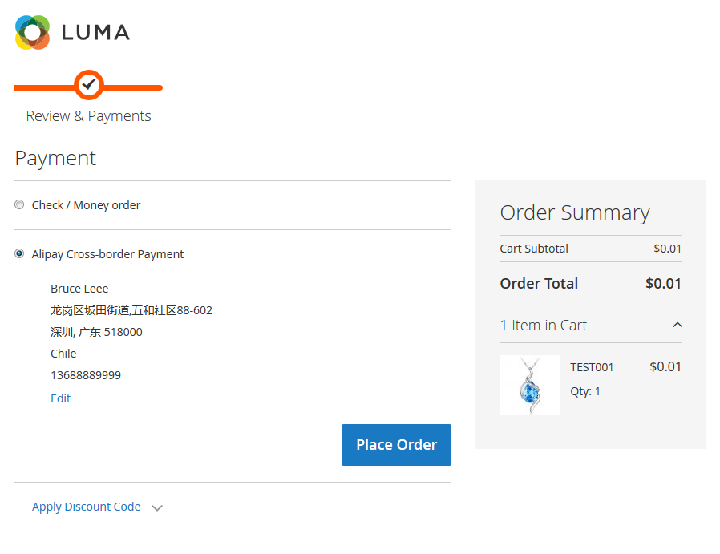Select Alipay Cross-border Payment
Screen dimensions: 720x554
coord(18,253)
